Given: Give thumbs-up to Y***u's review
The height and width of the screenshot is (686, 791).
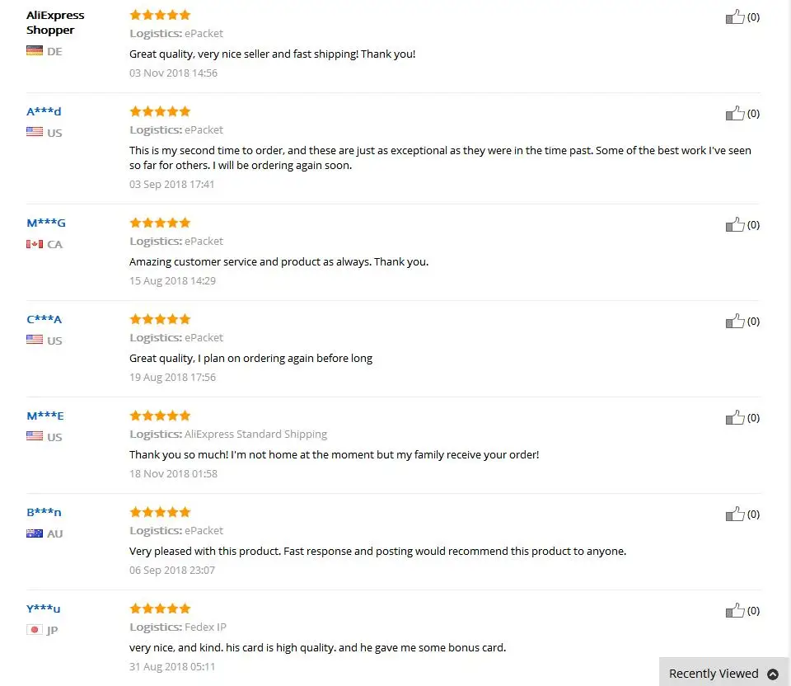Looking at the screenshot, I should pos(735,610).
